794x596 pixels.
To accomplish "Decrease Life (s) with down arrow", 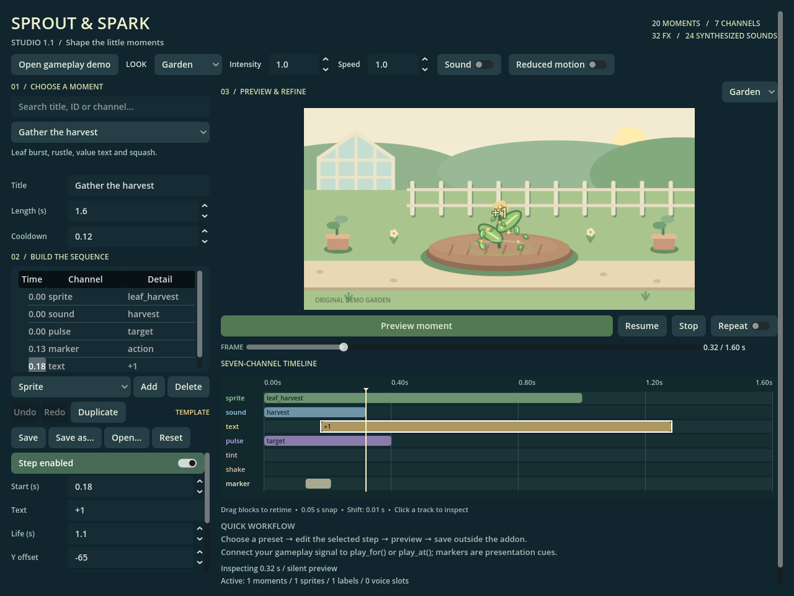I will (200, 539).
